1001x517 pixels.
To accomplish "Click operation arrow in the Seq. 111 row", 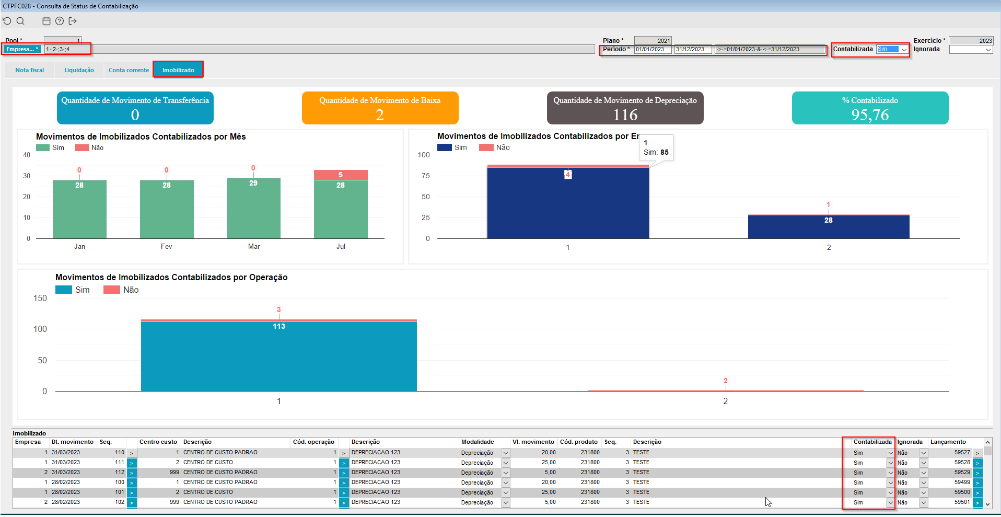I will click(344, 463).
